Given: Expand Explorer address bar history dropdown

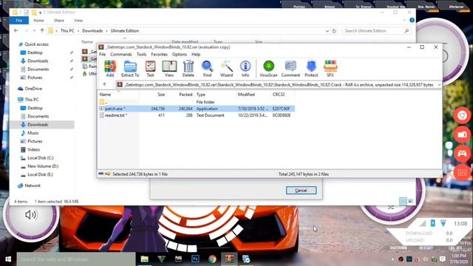Looking at the screenshot, I should (327, 31).
